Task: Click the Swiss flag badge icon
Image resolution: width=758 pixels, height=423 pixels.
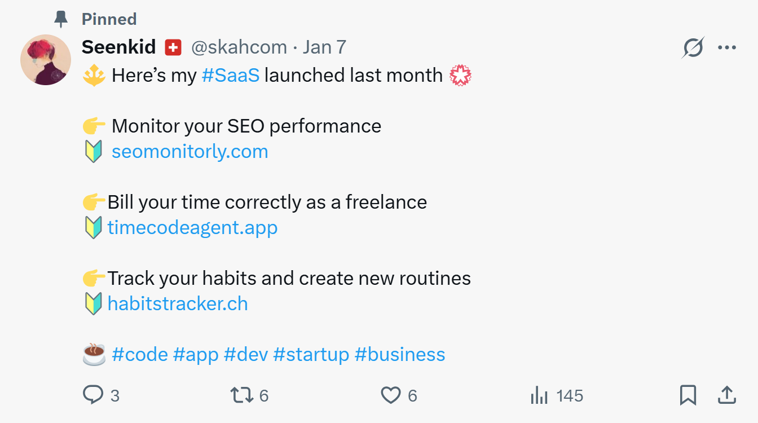Action: (x=173, y=48)
